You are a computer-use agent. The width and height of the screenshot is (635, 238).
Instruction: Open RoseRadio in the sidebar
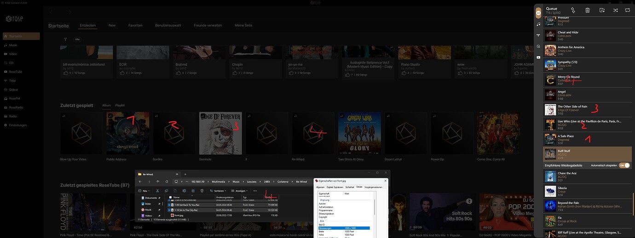click(x=16, y=107)
